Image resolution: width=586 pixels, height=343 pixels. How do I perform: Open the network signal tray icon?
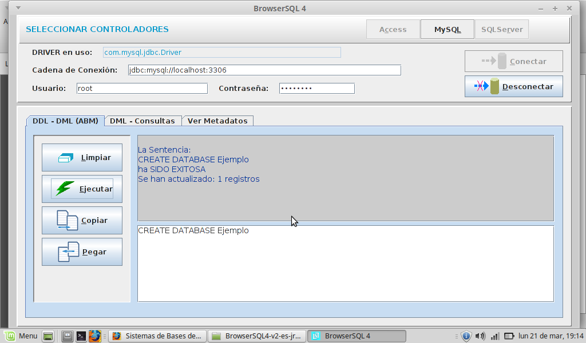[x=495, y=336]
